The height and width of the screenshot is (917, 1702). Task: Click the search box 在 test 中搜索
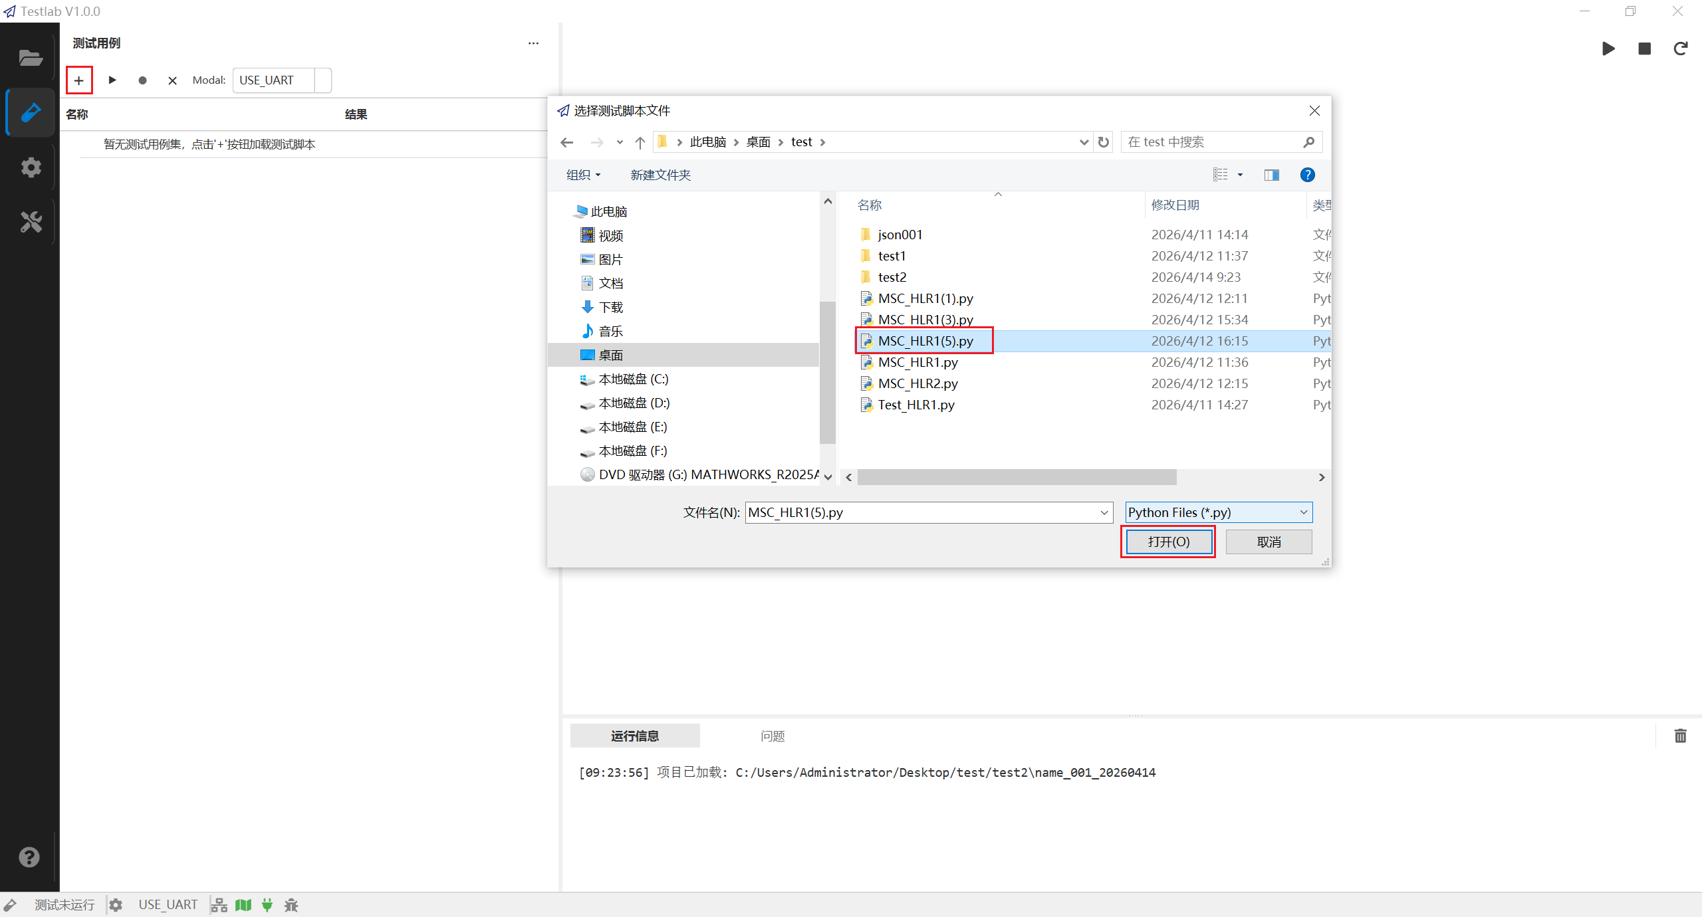(x=1221, y=142)
